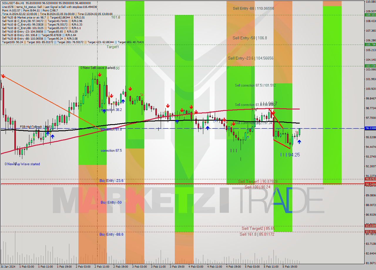Click the 'Sell 100 | 90.24' label
This screenshot has width=376, height=270.
coord(257,187)
